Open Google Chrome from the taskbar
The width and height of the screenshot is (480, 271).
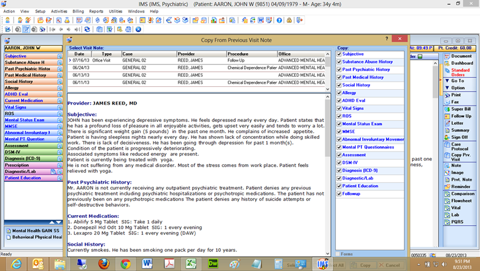pyautogui.click(x=125, y=264)
